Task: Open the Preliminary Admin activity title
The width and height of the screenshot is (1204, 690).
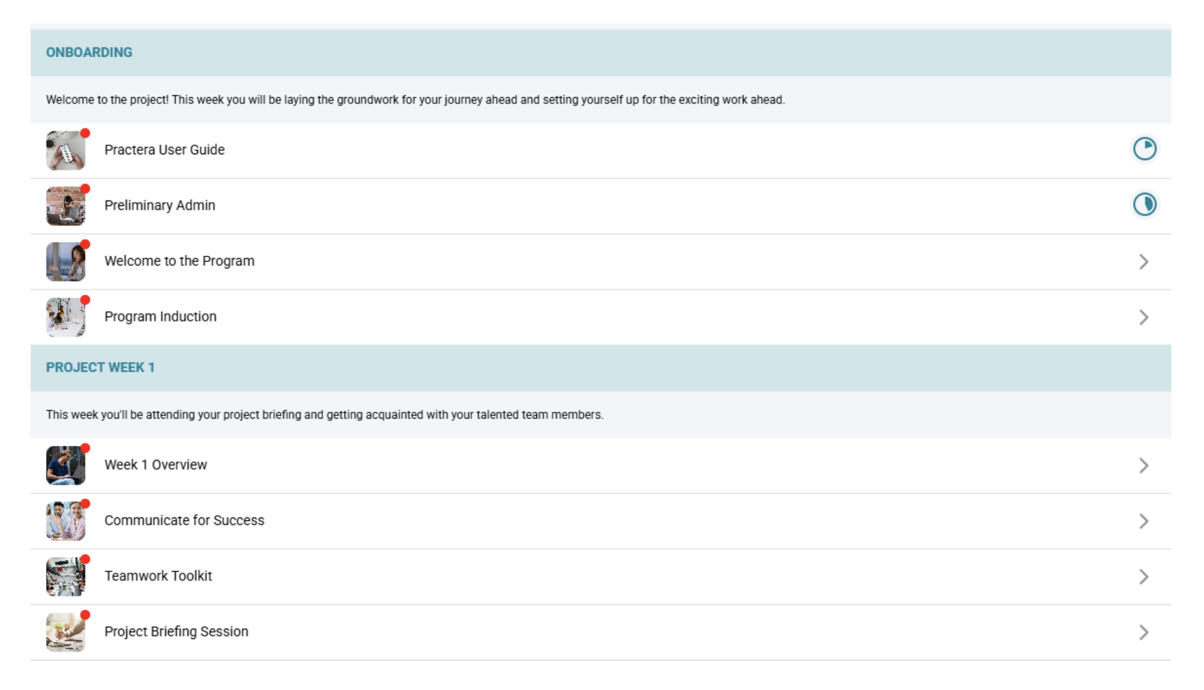Action: (160, 205)
